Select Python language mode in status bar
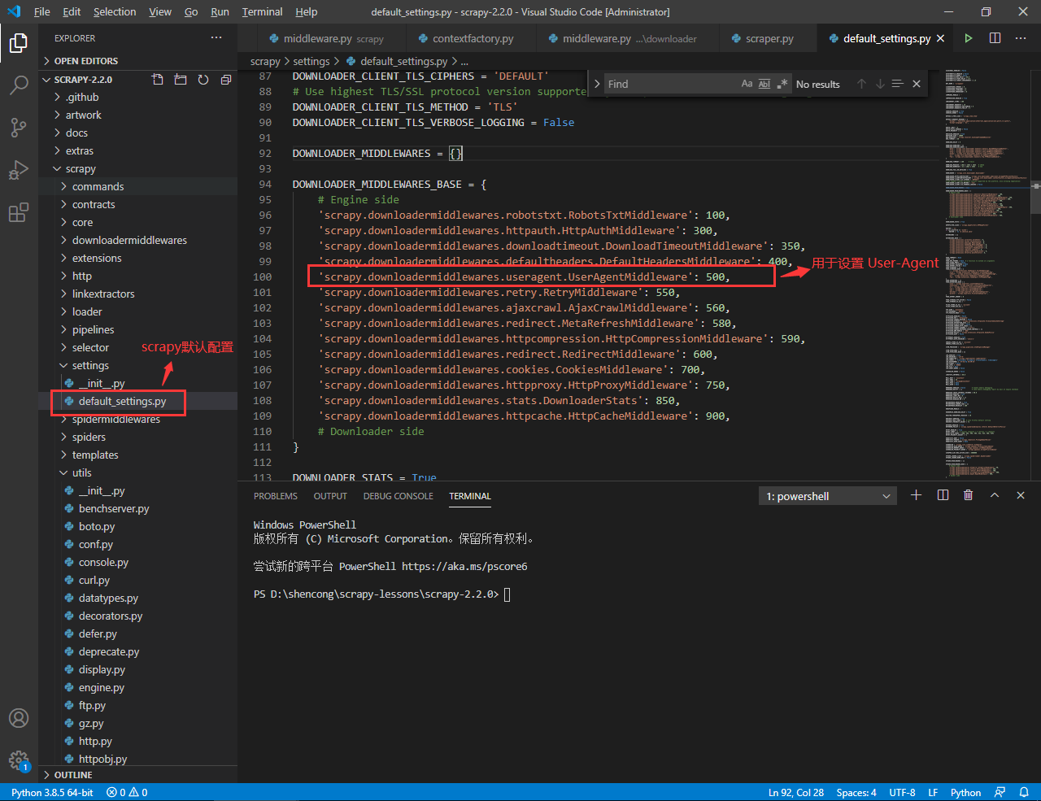 (965, 792)
